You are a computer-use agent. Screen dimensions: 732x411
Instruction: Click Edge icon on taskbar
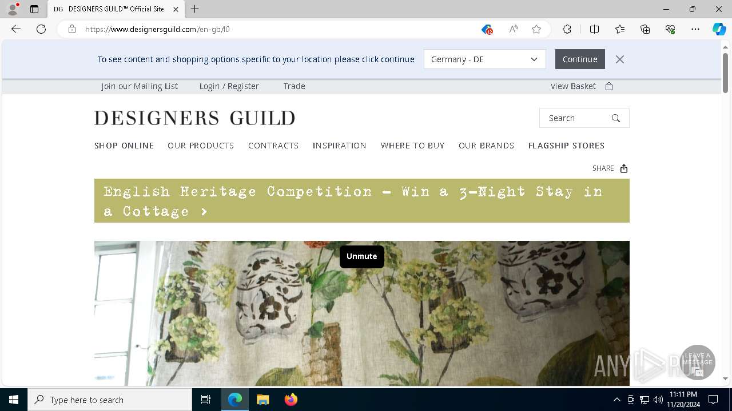[235, 400]
